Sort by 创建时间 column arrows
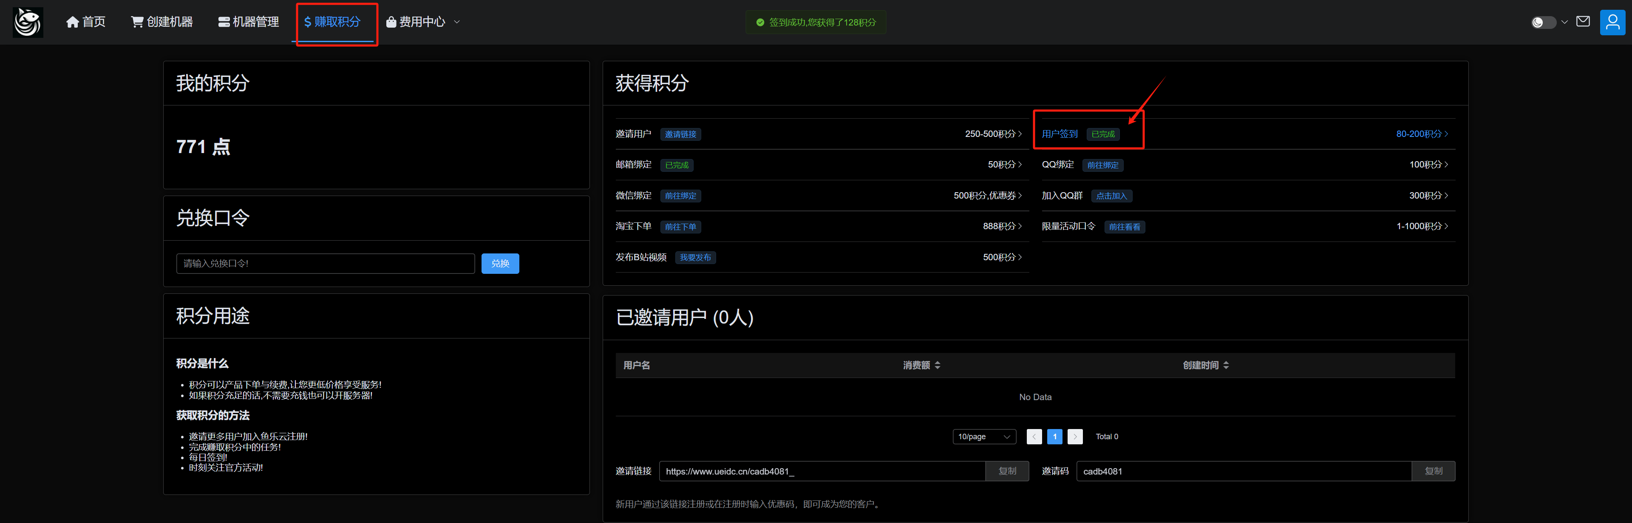The width and height of the screenshot is (1632, 523). [1227, 365]
